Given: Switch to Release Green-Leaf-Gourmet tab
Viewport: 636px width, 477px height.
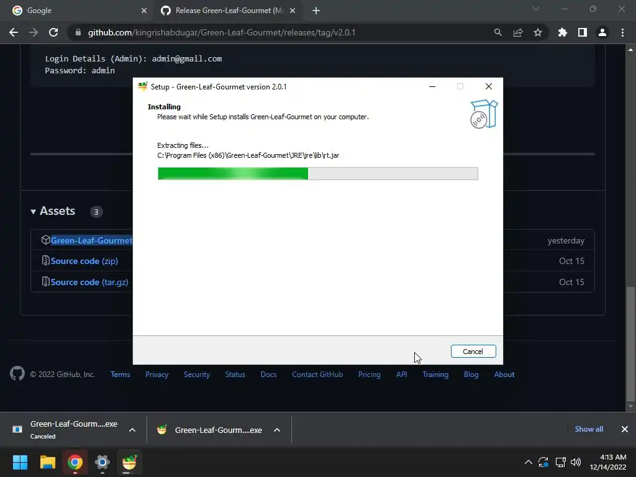Looking at the screenshot, I should (x=229, y=11).
